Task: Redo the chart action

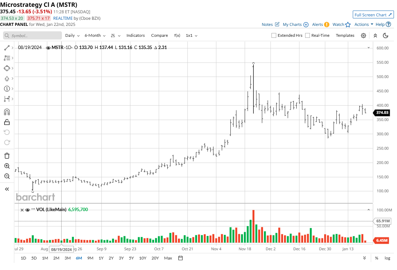Action: click(7, 142)
